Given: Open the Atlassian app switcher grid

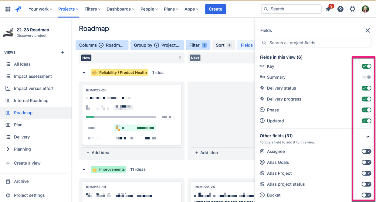Looking at the screenshot, I should click(x=8, y=9).
